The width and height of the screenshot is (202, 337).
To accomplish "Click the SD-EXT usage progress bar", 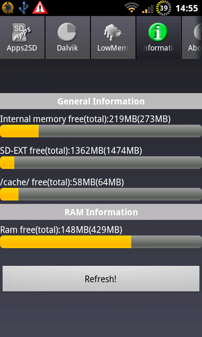I will point(101,163).
